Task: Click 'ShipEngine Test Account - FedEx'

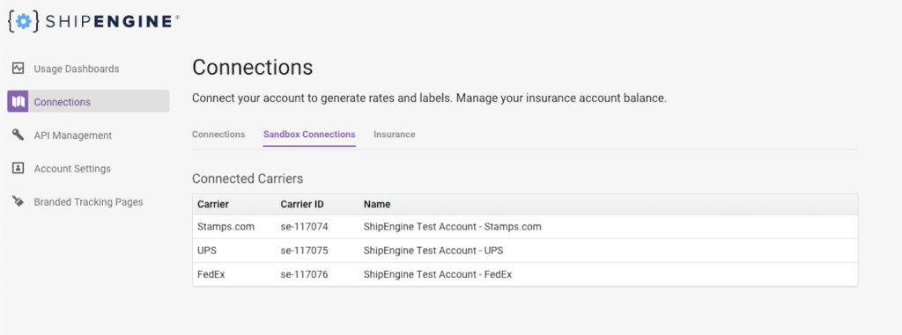Action: point(438,274)
